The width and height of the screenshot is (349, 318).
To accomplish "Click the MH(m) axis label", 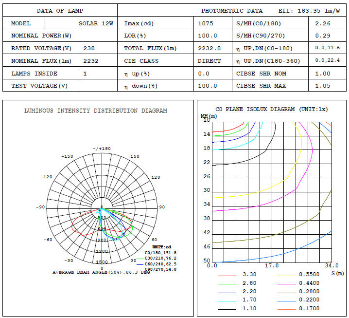I will coord(209,116).
